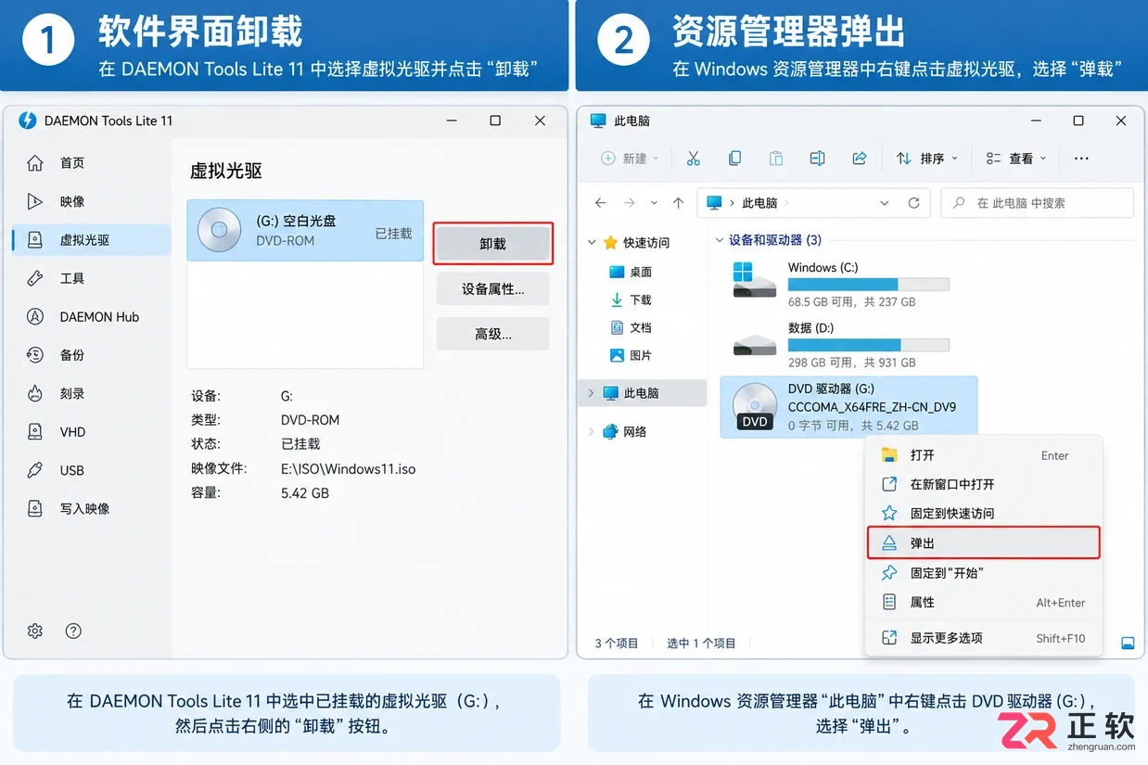
Task: Open 桌面 in quick access
Action: coord(631,272)
